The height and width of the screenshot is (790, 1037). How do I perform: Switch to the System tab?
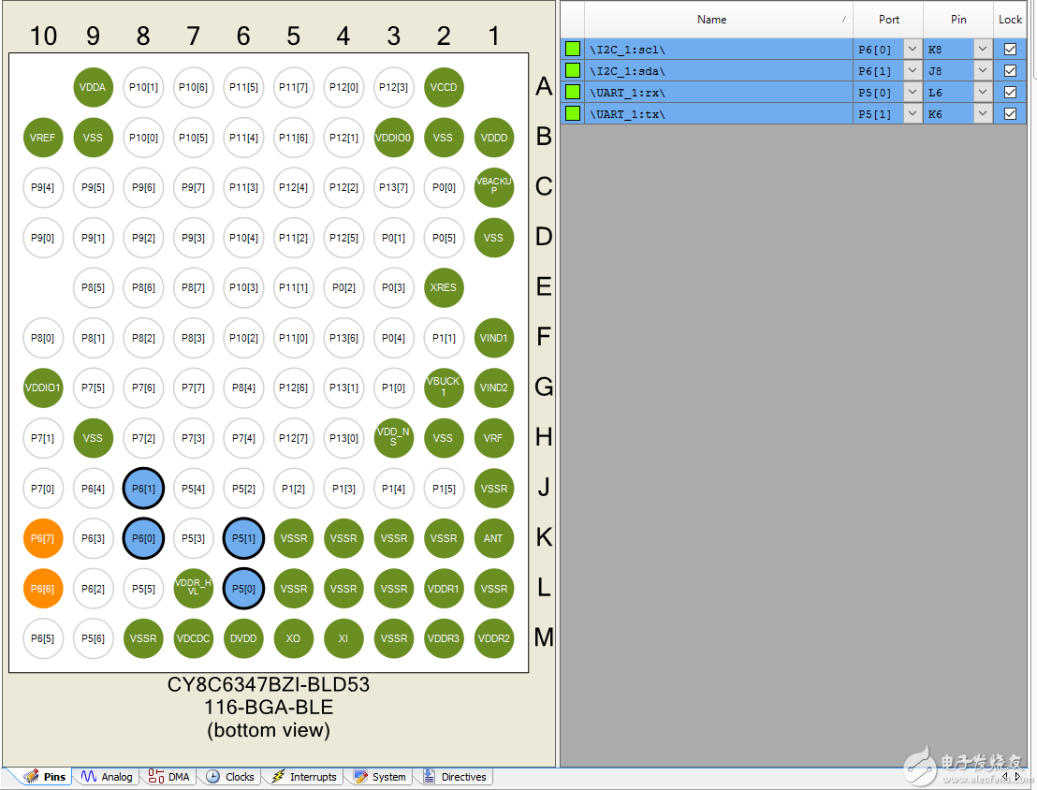pos(379,776)
